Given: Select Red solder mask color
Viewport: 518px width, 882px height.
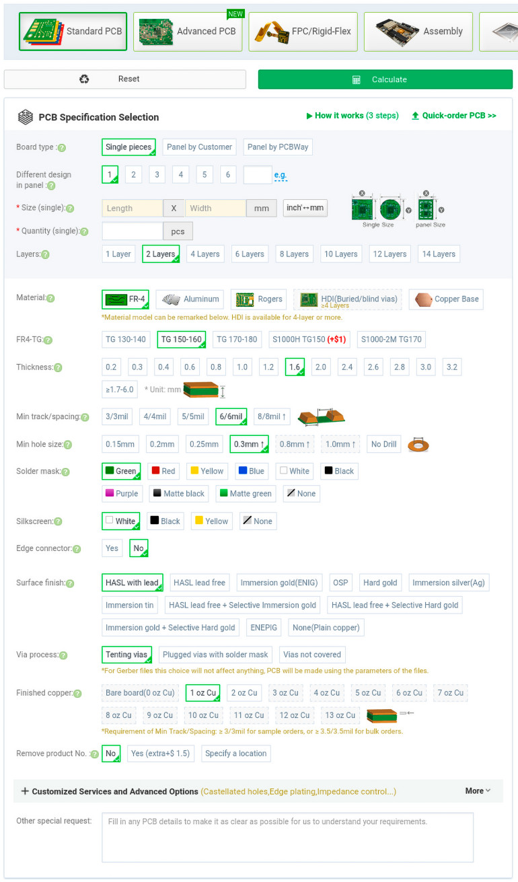Looking at the screenshot, I should [163, 471].
